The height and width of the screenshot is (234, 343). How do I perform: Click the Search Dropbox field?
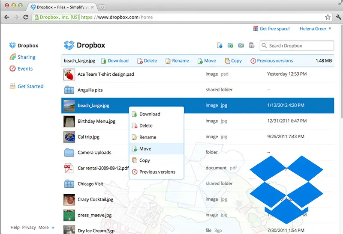(297, 46)
